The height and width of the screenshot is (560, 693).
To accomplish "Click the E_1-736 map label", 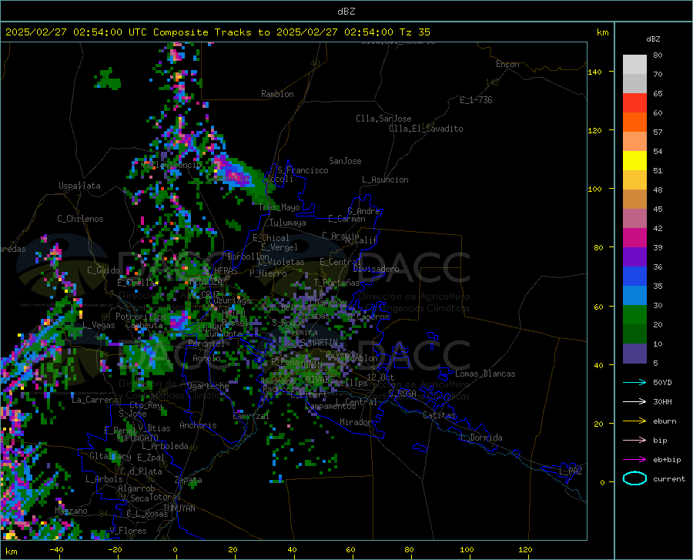I will [476, 100].
